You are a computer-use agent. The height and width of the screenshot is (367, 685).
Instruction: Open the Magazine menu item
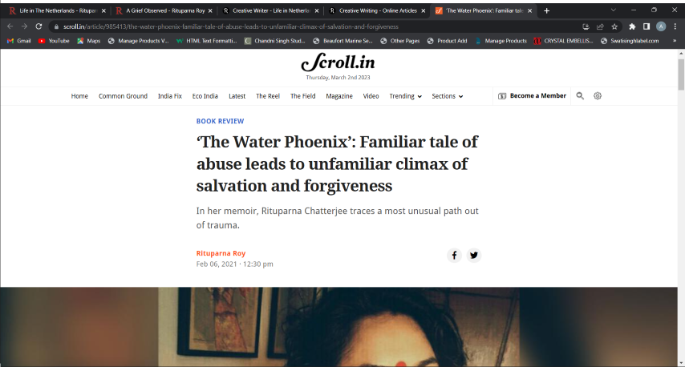click(x=339, y=96)
